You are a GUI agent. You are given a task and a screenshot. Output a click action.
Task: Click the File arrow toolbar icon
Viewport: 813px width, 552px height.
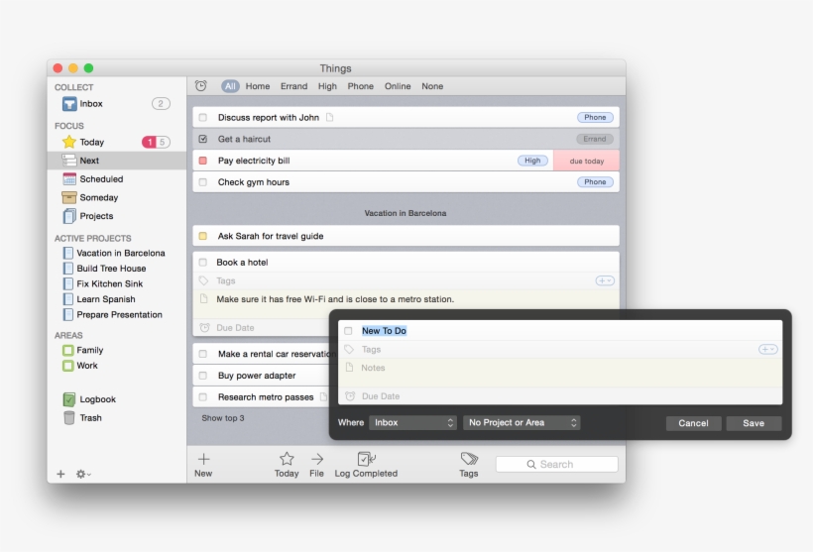pos(316,459)
